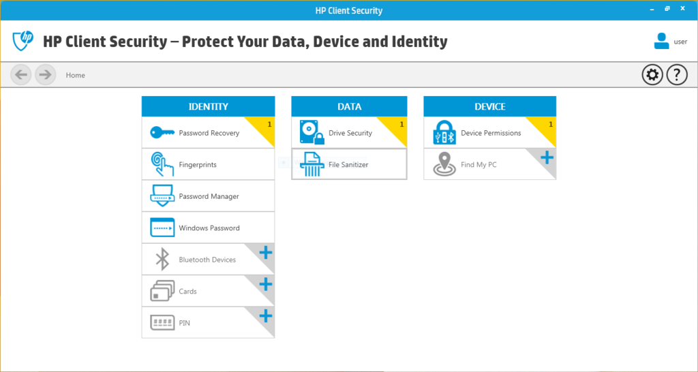Open the Password Manager label

click(x=209, y=196)
